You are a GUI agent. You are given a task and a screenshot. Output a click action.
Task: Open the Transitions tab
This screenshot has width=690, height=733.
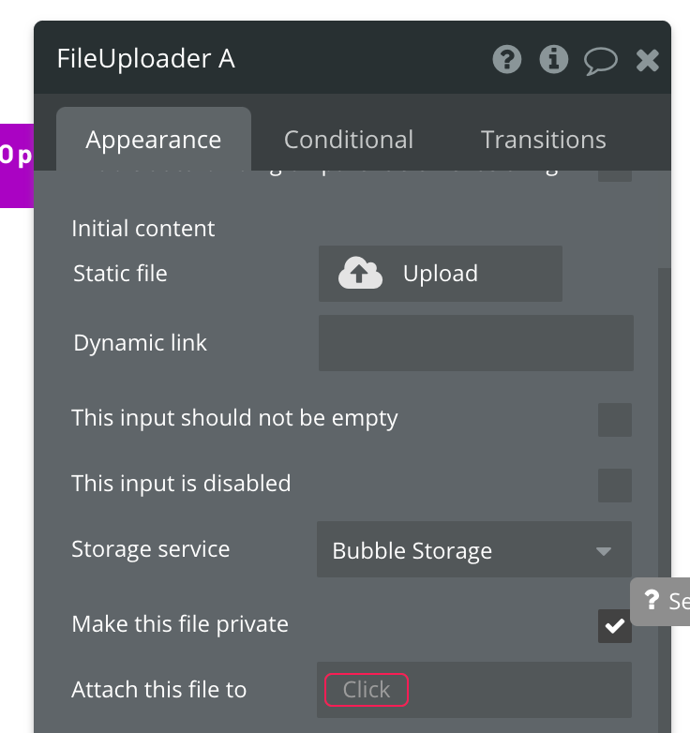pos(544,140)
